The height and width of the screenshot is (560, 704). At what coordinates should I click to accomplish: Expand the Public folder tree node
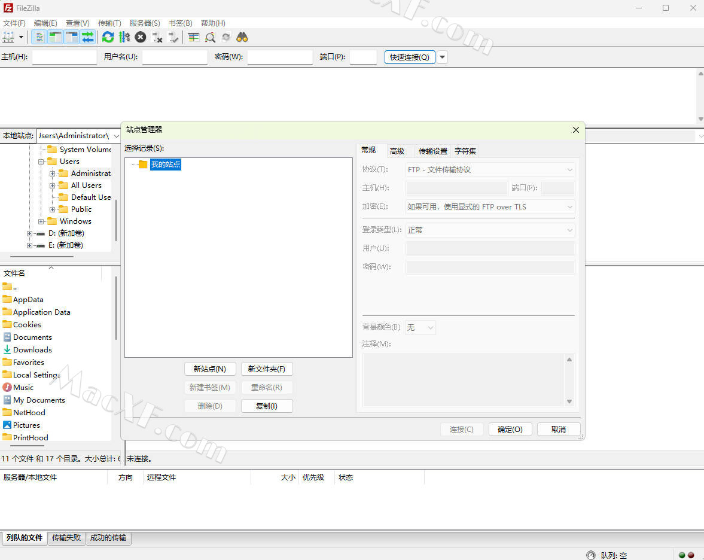(x=52, y=210)
